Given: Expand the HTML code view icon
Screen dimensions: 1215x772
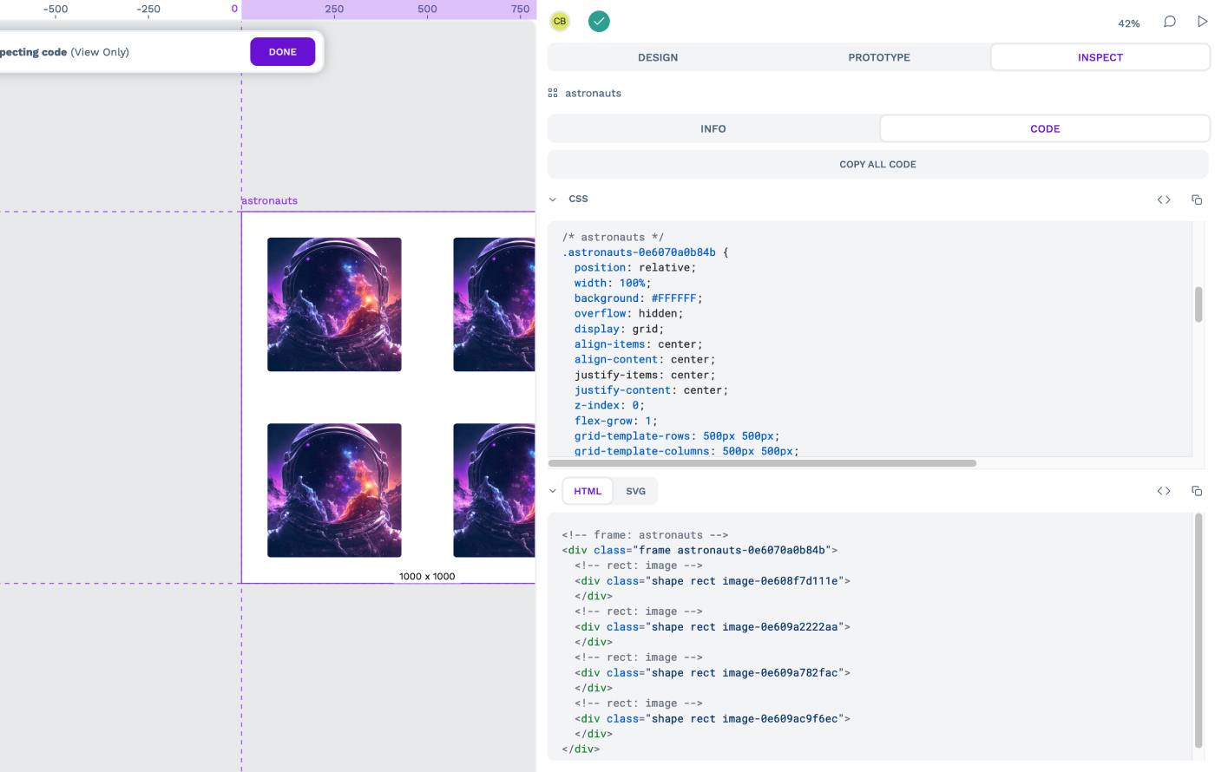Looking at the screenshot, I should pos(1164,491).
